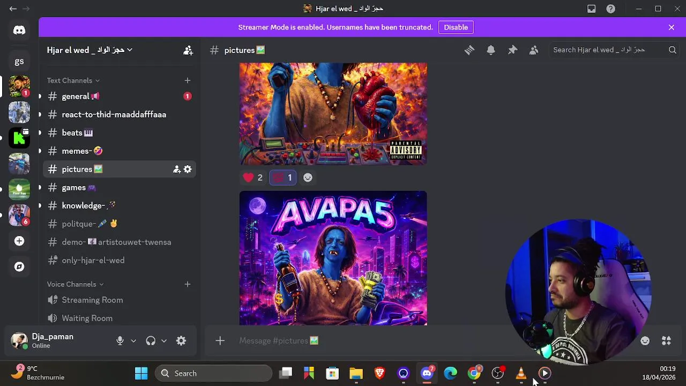Click taskbar Search box
The image size is (686, 386).
point(214,373)
